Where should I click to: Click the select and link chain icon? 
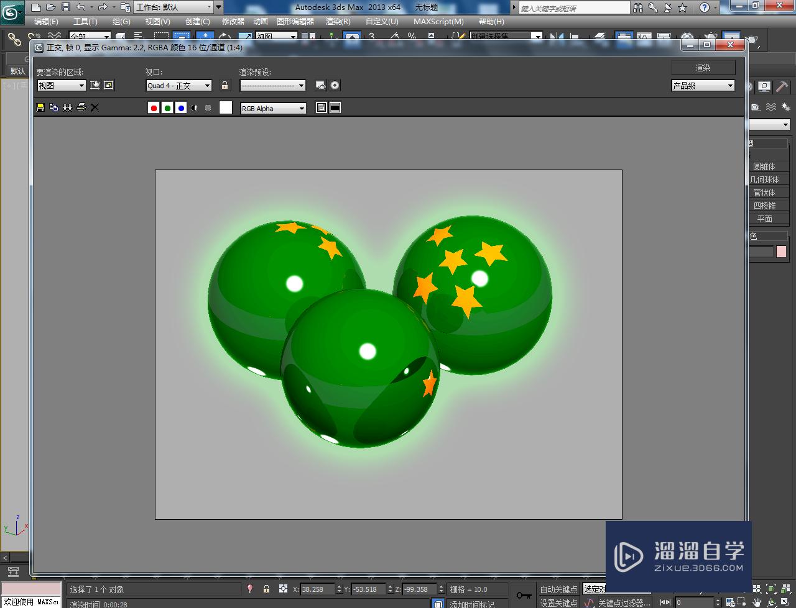point(14,39)
